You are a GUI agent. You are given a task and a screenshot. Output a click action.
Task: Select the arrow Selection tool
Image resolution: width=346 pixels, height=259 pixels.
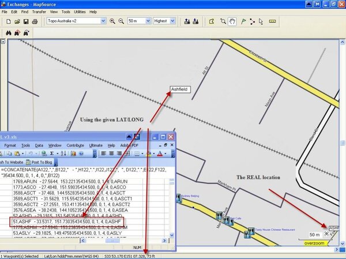tap(261, 21)
